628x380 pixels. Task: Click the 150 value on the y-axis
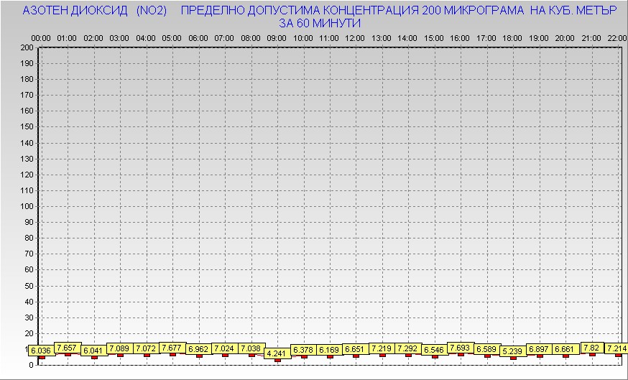[27, 127]
